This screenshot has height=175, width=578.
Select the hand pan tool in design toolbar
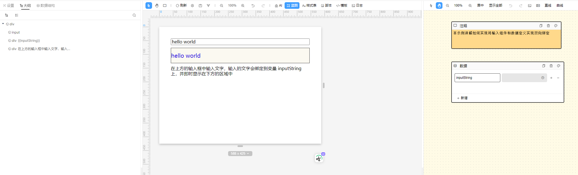click(x=157, y=5)
